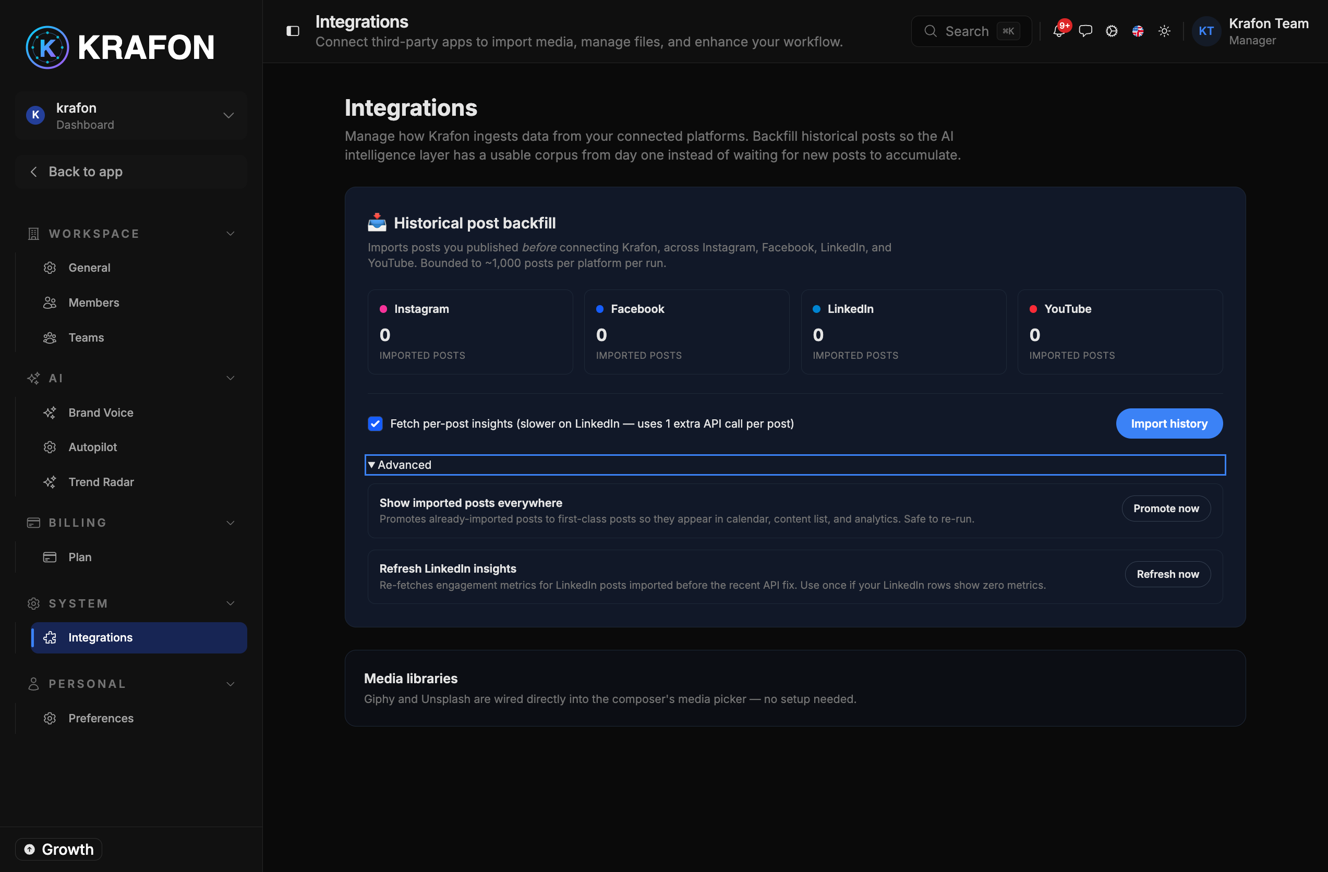Open Autopilot settings
Screen dimensions: 1328x872
[x=139, y=447]
